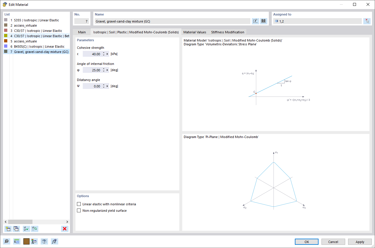
Task: Open help via the question mark icon
Action: point(6,241)
